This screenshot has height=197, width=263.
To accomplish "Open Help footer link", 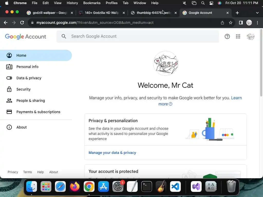I will [x=40, y=172].
